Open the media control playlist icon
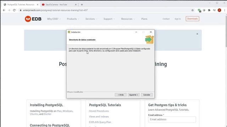The height and width of the screenshot is (127, 227). pos(214,10)
